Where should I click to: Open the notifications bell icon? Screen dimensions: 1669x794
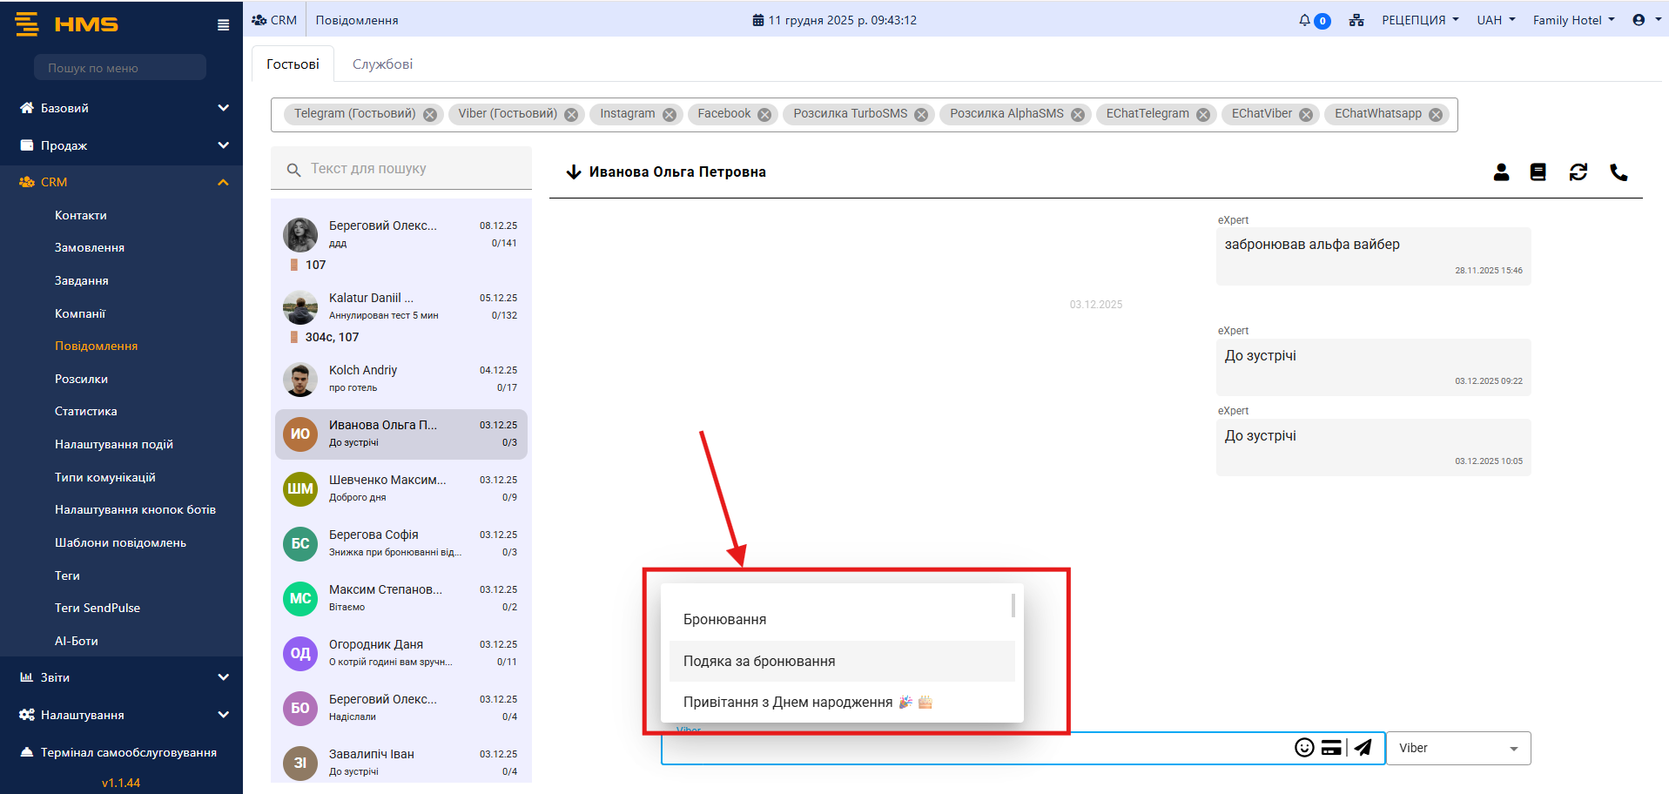(x=1304, y=20)
